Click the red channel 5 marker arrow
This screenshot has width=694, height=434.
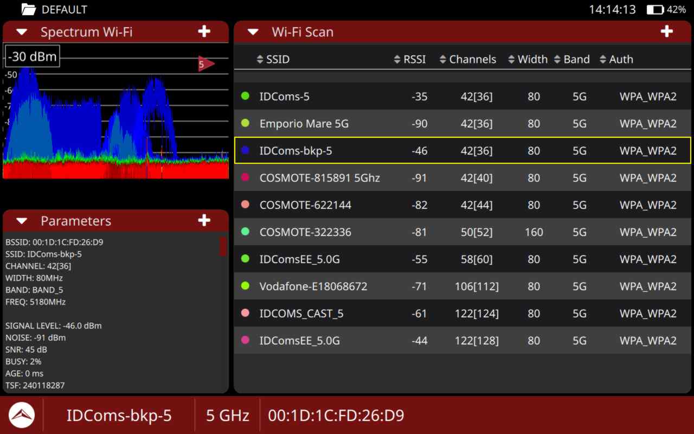coord(205,64)
